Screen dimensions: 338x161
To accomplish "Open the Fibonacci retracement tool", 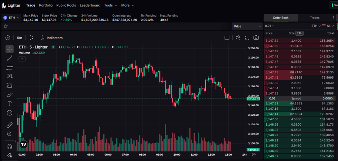I will [x=10, y=67].
